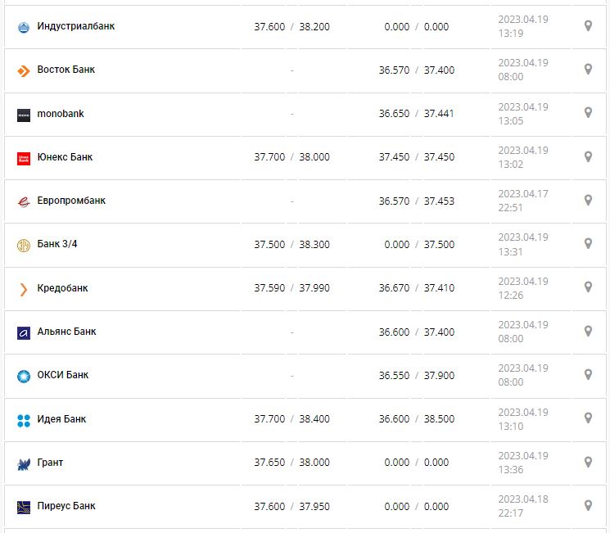Click location marker for Идея Банк
Viewport: 610px width, 533px height.
588,418
